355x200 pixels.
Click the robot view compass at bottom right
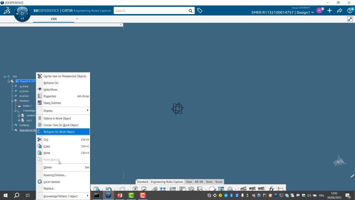click(339, 160)
